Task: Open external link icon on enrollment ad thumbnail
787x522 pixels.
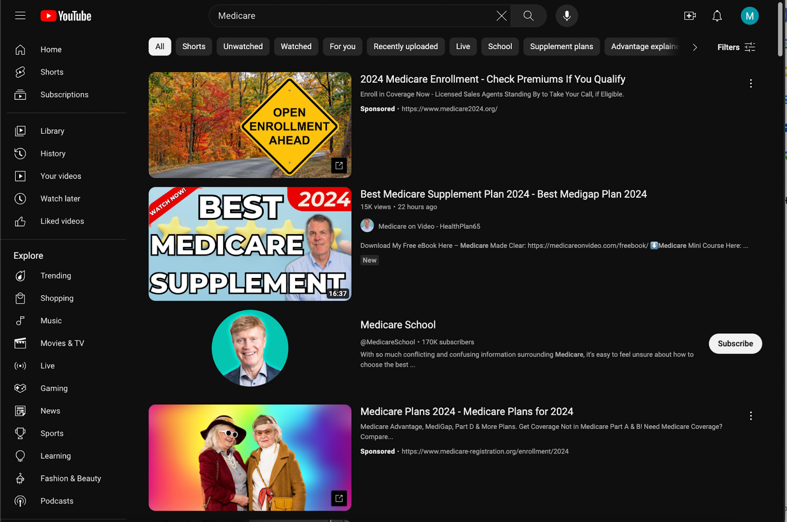Action: (x=339, y=166)
